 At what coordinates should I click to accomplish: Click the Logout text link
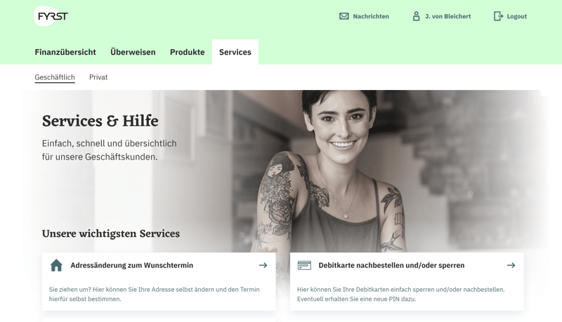coord(517,16)
